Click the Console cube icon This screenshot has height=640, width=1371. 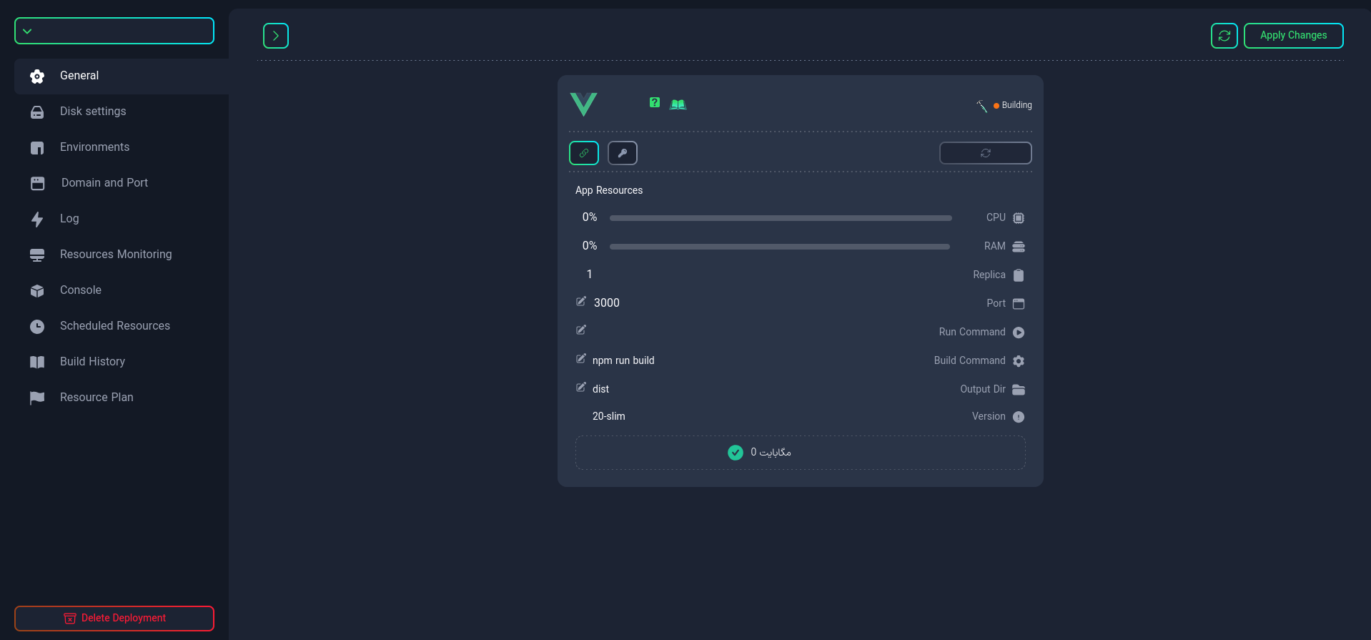point(37,291)
